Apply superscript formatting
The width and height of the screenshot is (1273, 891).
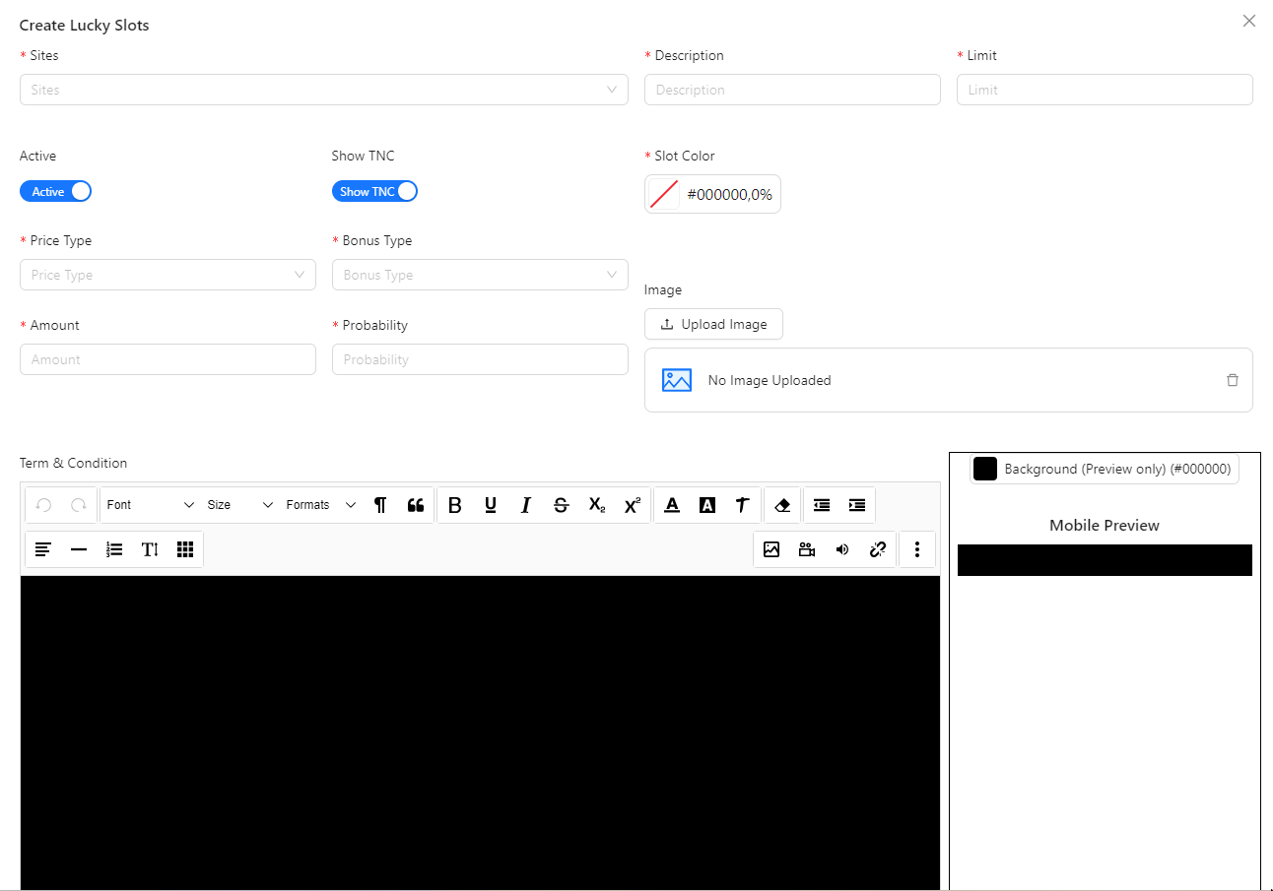coord(632,504)
